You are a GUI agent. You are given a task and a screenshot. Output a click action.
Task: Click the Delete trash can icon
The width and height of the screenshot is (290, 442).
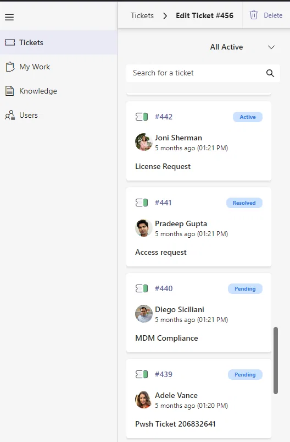click(254, 15)
